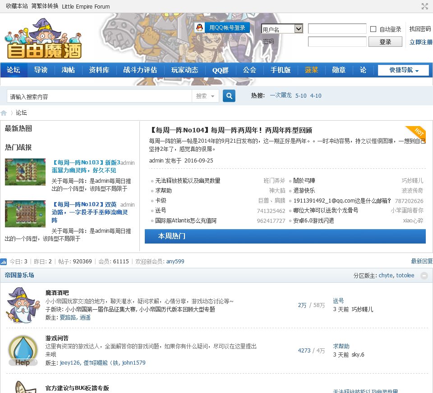Open new member any599 profile
This screenshot has height=393, width=433.
[175, 262]
